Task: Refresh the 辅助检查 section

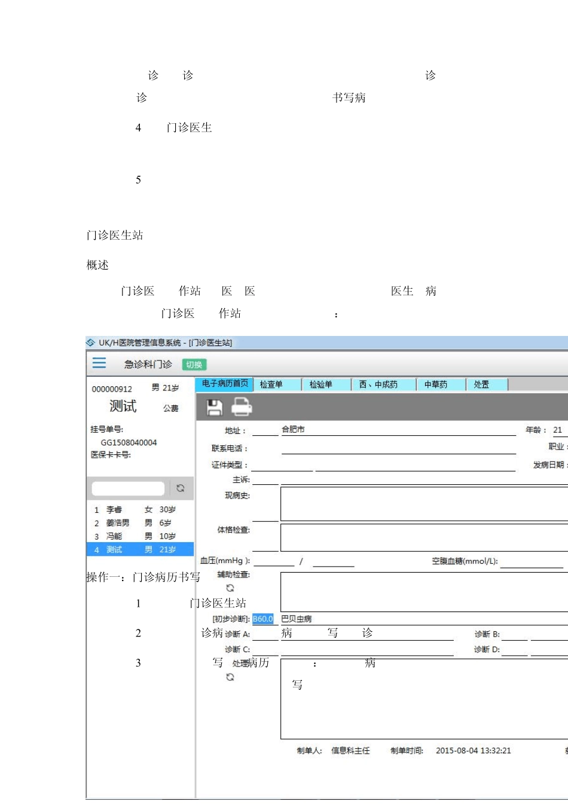Action: coord(230,588)
